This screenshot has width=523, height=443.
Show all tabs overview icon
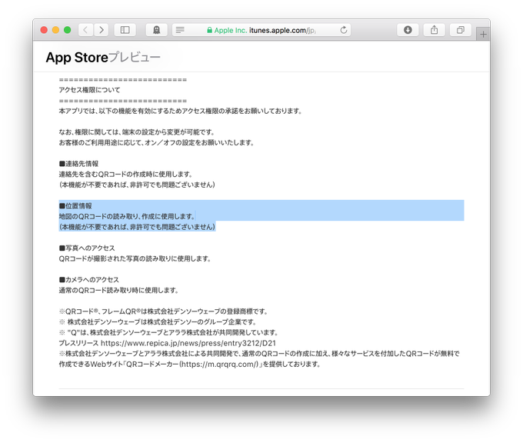pyautogui.click(x=460, y=30)
